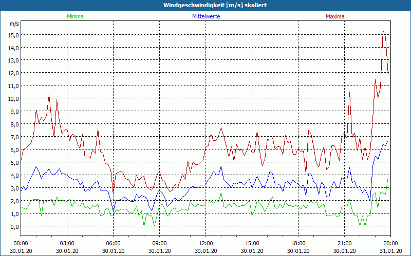Click the '4,0' y-axis value

(x=14, y=176)
